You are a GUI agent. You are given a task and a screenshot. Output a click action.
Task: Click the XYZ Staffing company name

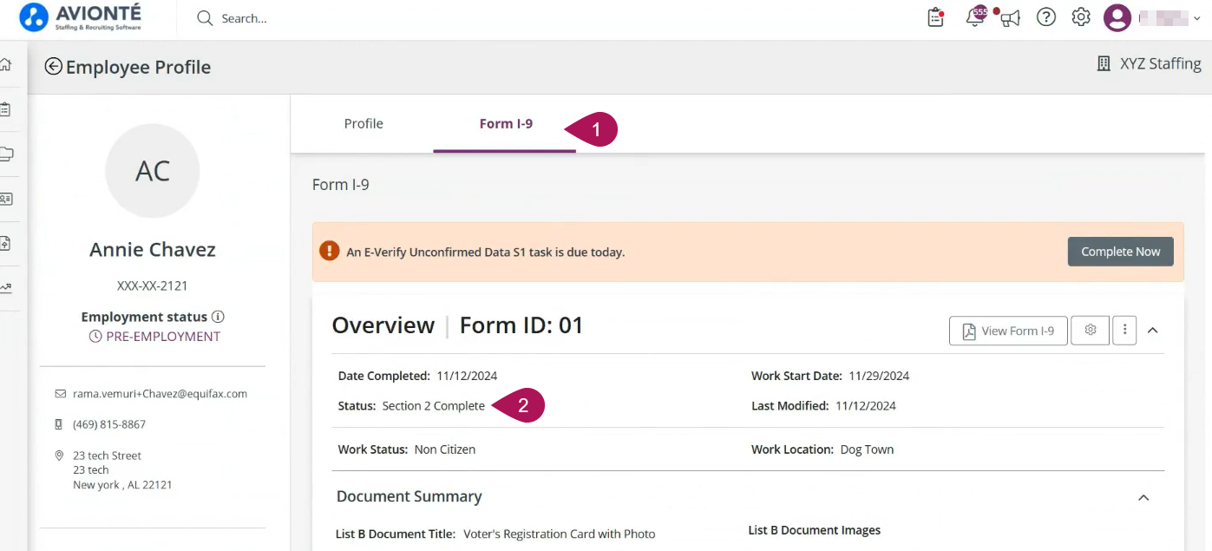(x=1161, y=63)
